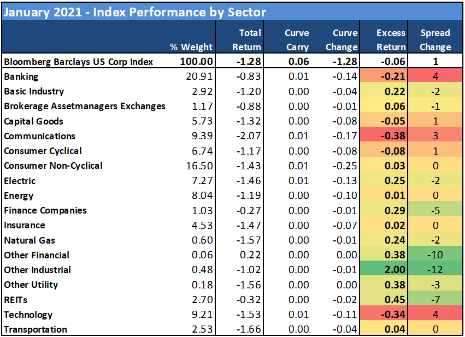The width and height of the screenshot is (465, 337).
Task: Select the 'REITs' sector label
Action: click(16, 299)
